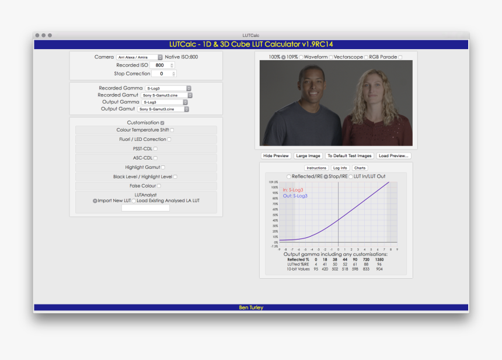
Task: Expand the Recorded Gamma dropdown
Action: 168,88
